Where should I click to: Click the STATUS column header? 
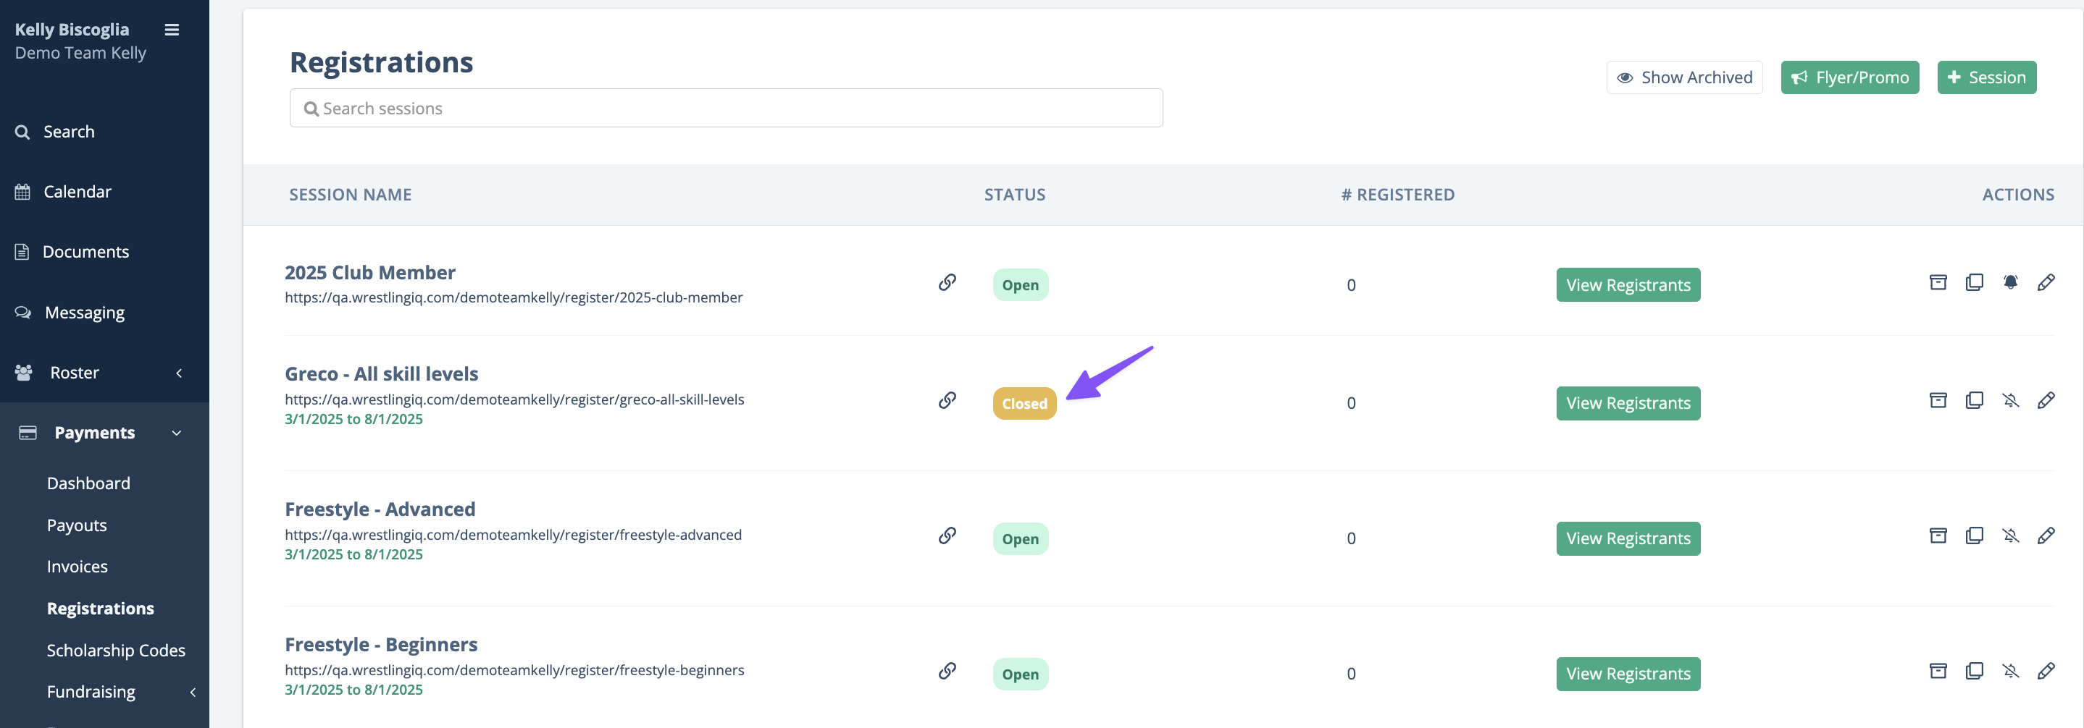coord(1015,195)
